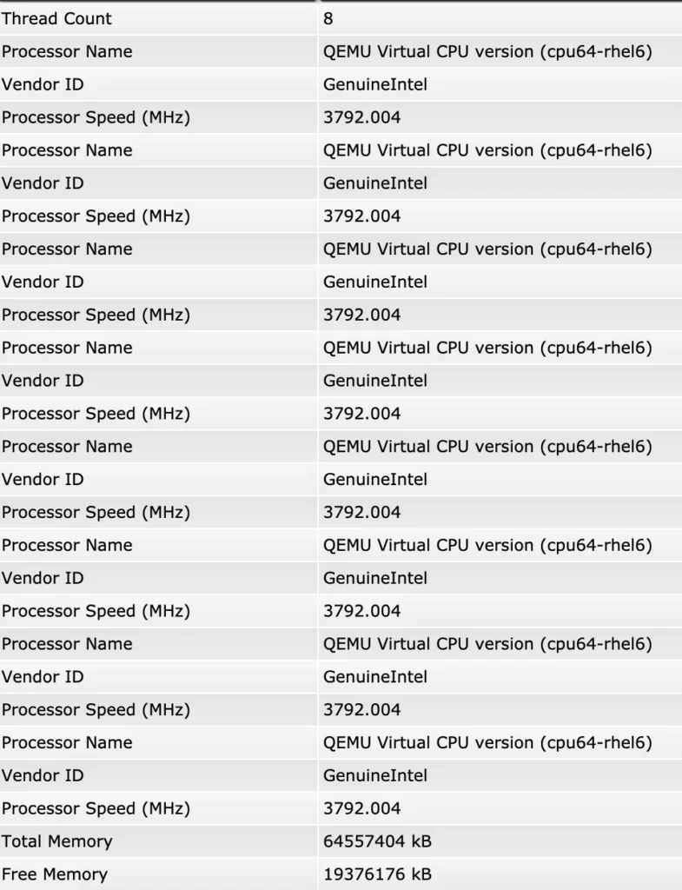Image resolution: width=682 pixels, height=890 pixels.
Task: Click the first Processor Name label
Action: click(x=67, y=52)
